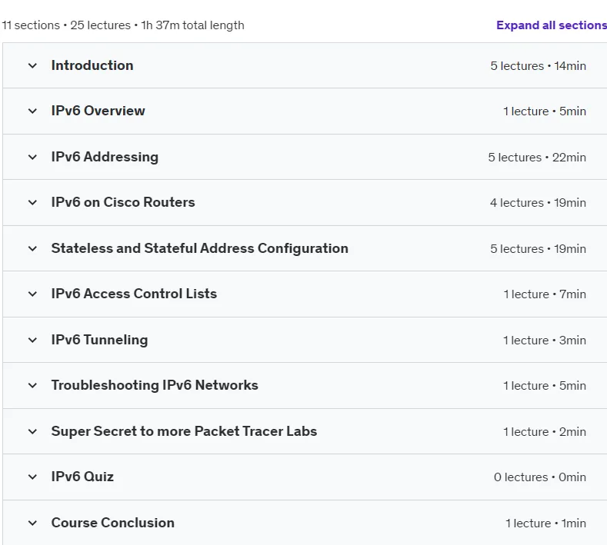
Task: Select the Course Conclusion heading
Action: [x=112, y=523]
